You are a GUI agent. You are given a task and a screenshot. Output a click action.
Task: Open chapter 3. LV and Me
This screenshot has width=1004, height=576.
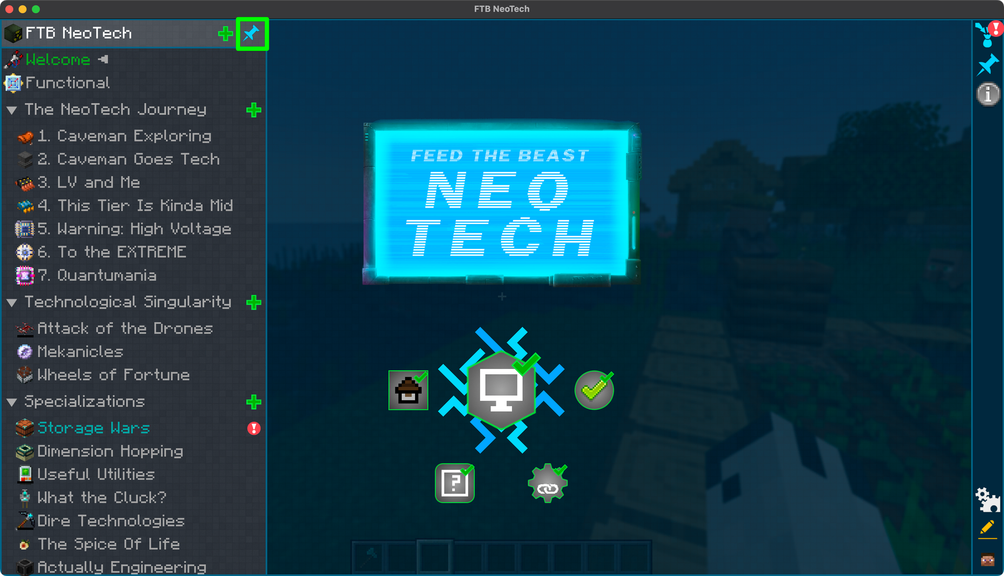[88, 182]
